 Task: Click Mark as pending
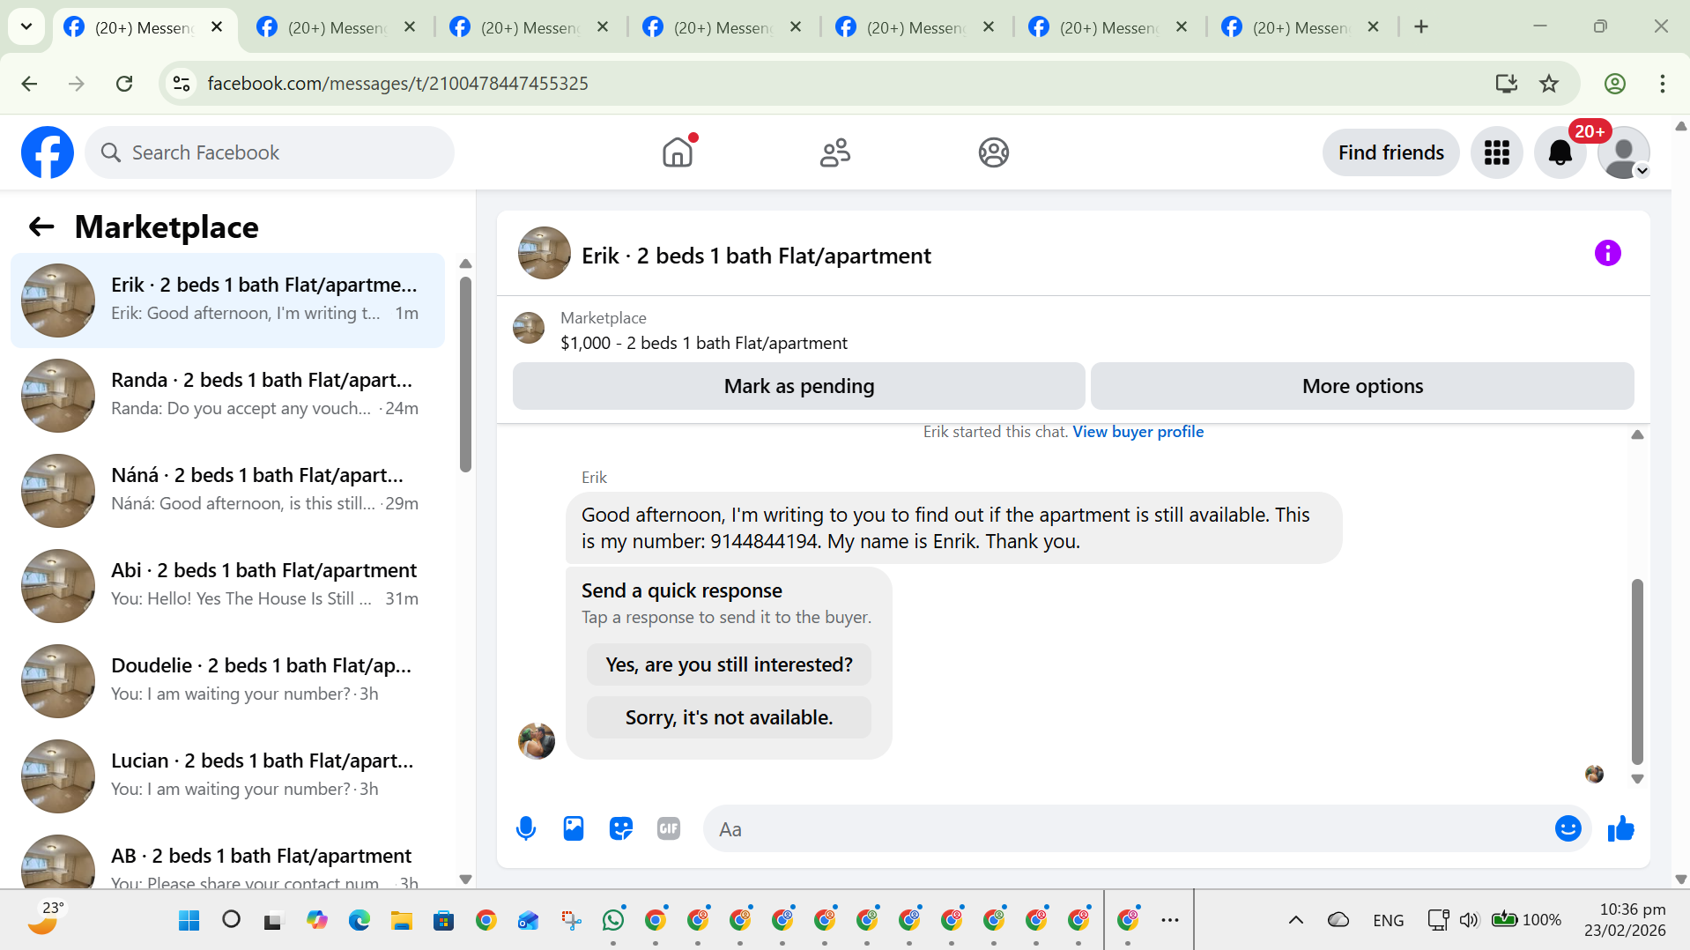pyautogui.click(x=798, y=386)
